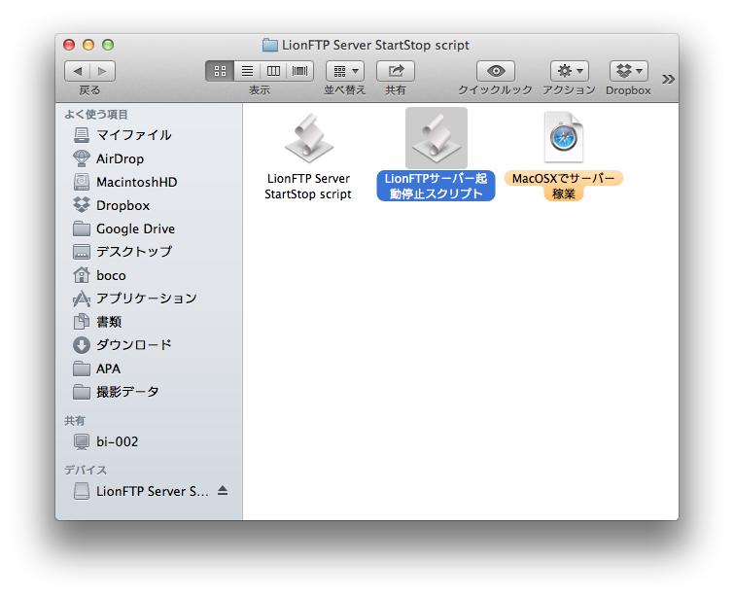The height and width of the screenshot is (597, 734).
Task: Click the MacOSXでサーバー稼業 filename label
Action: tap(563, 186)
